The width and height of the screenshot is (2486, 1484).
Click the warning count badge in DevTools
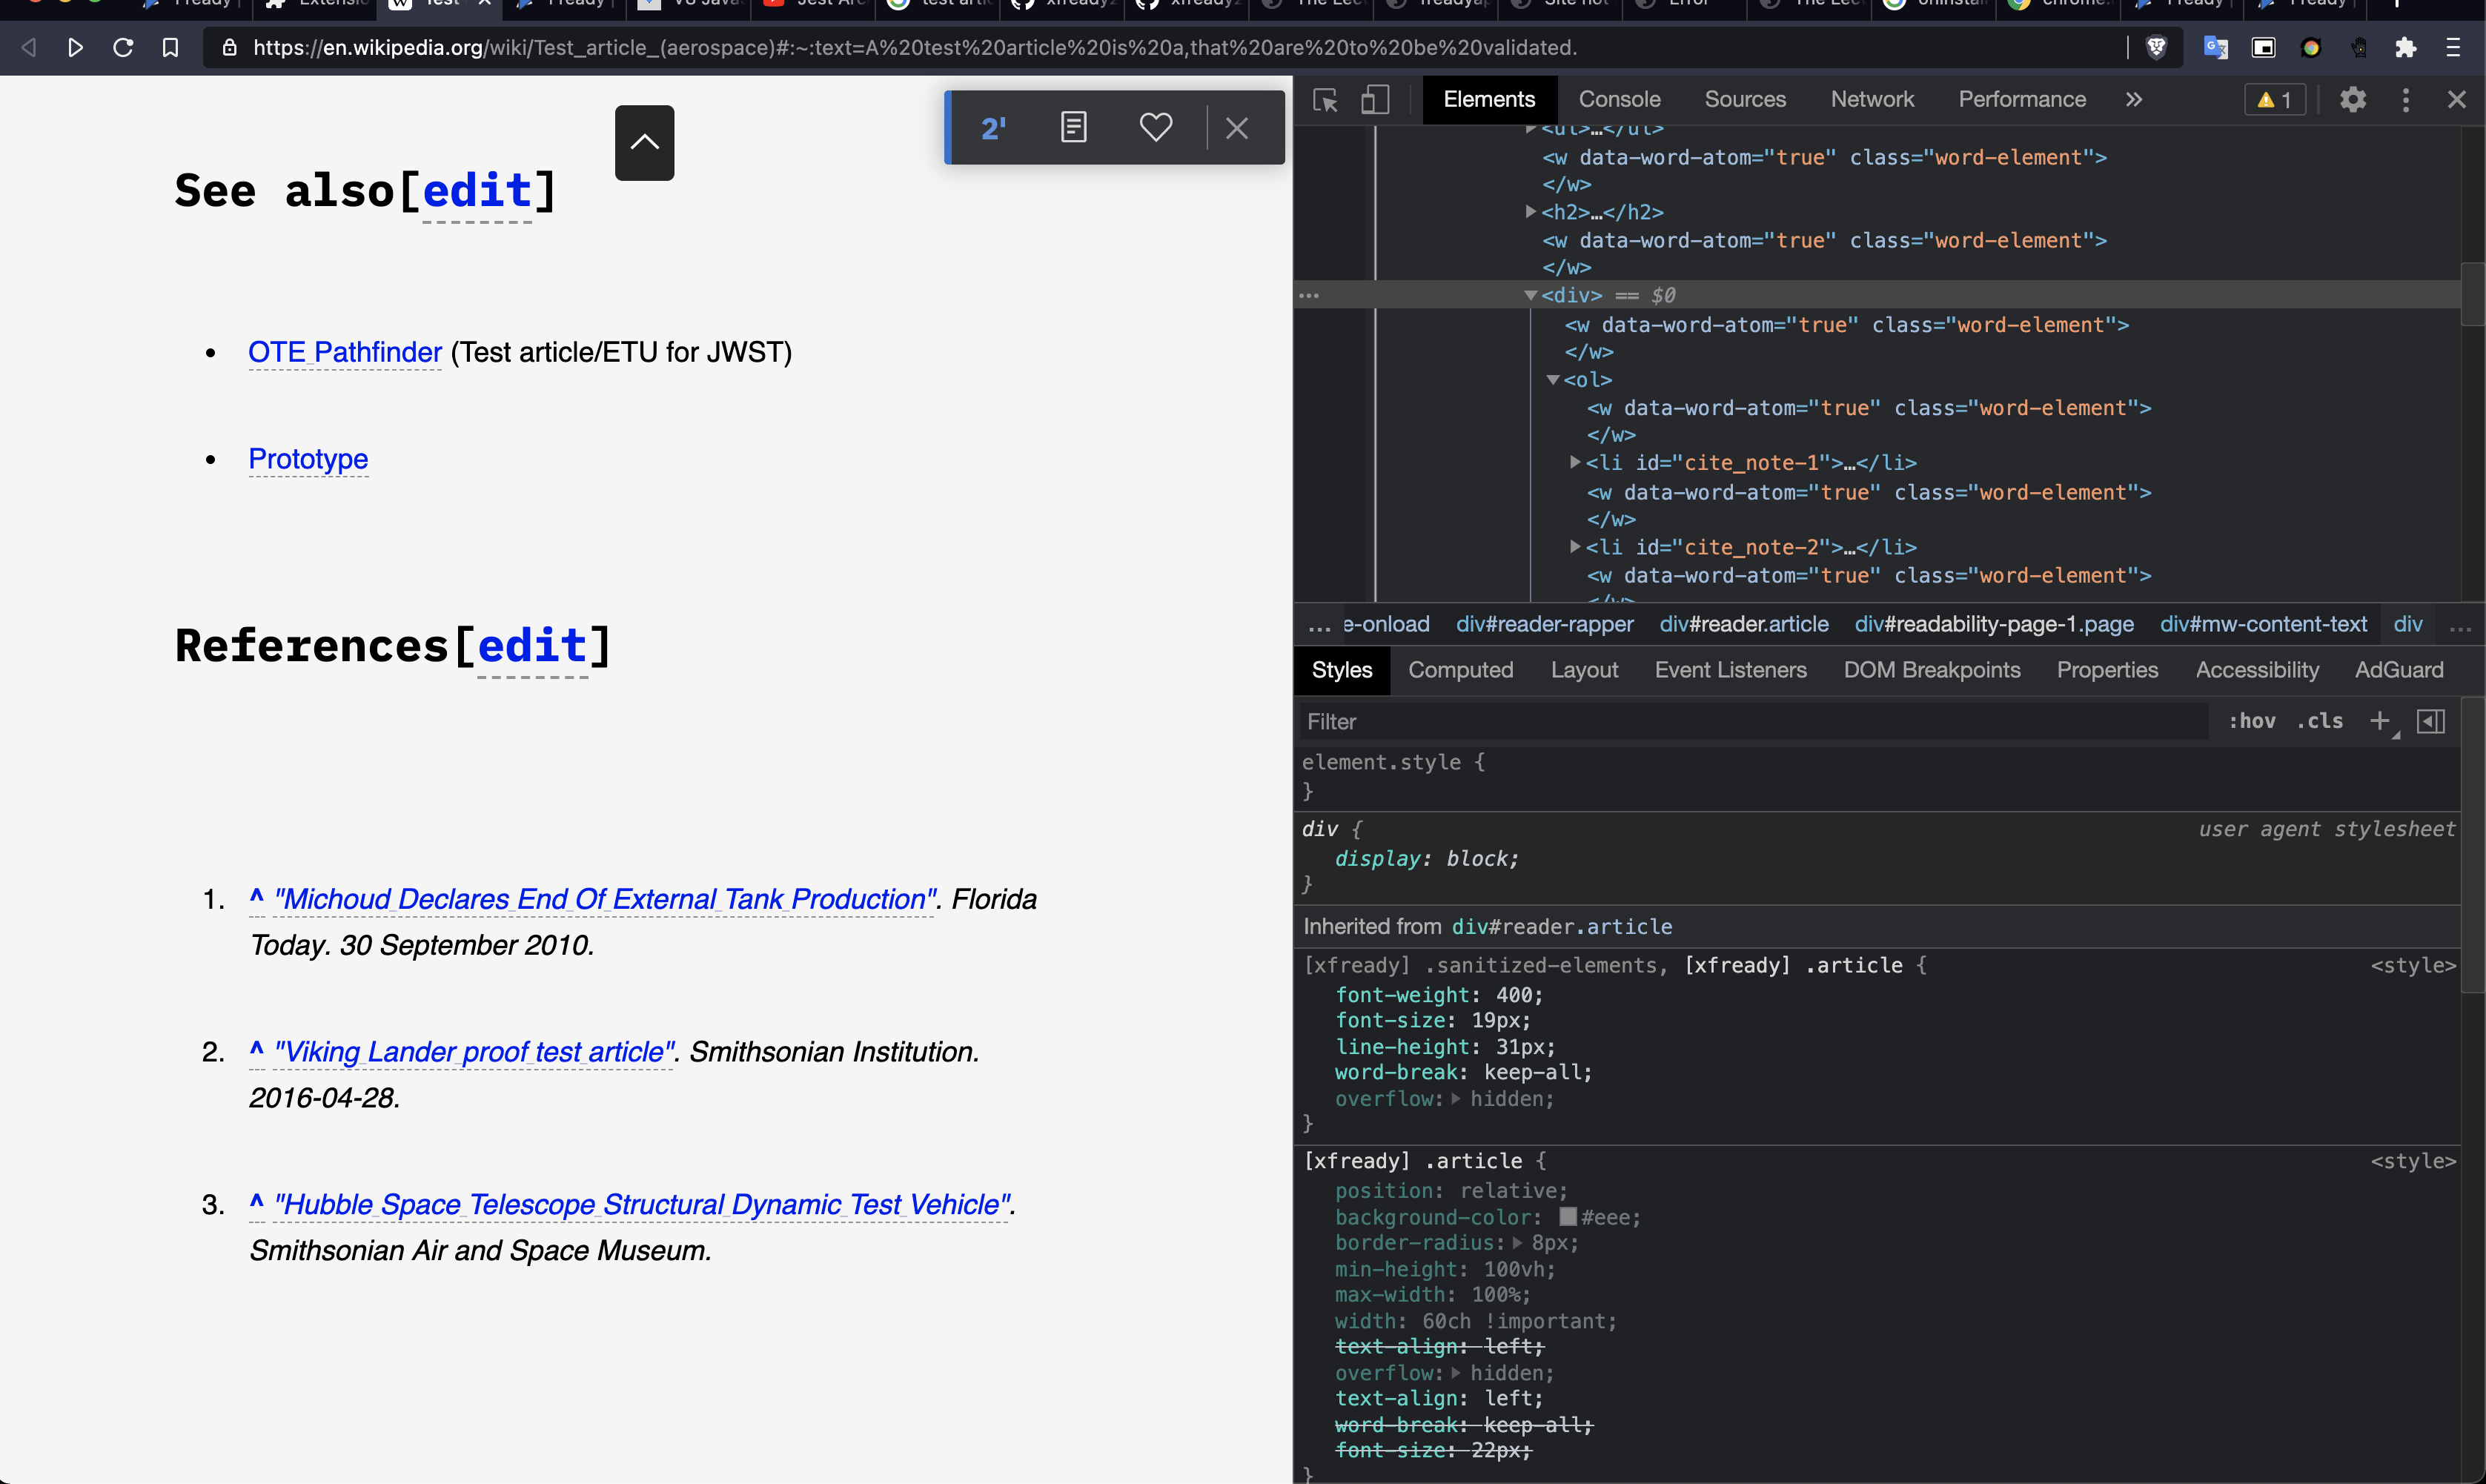pyautogui.click(x=2274, y=98)
